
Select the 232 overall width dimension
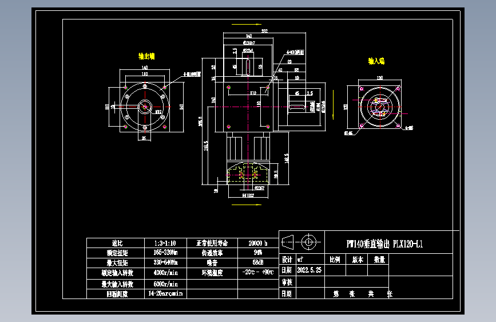pyautogui.click(x=264, y=31)
